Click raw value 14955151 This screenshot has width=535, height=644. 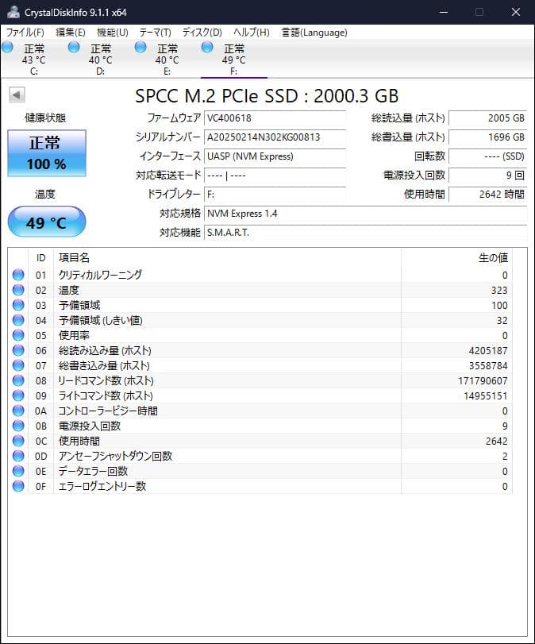(x=485, y=396)
